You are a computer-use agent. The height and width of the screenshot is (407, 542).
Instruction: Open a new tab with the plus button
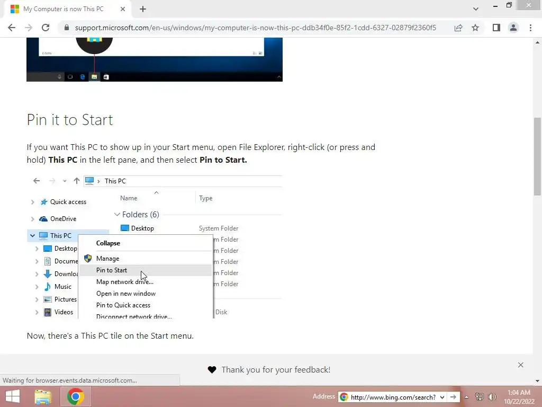point(143,9)
